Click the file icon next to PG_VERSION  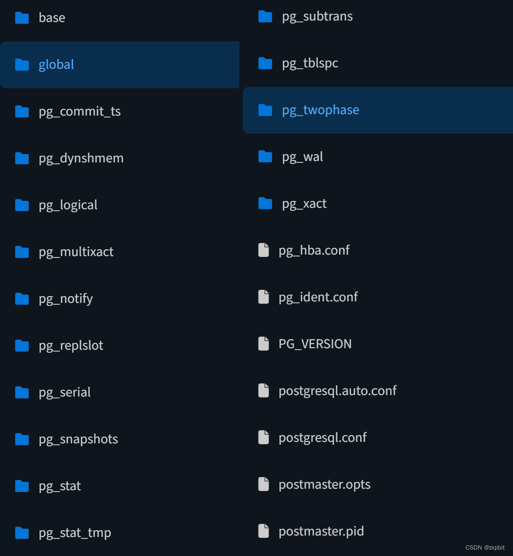[263, 343]
